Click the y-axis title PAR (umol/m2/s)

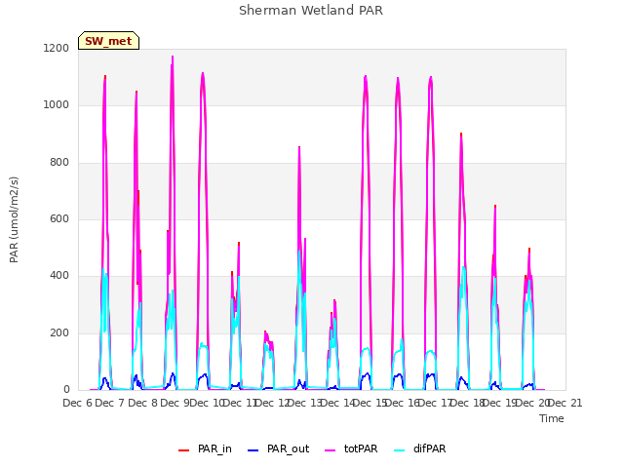(x=14, y=219)
